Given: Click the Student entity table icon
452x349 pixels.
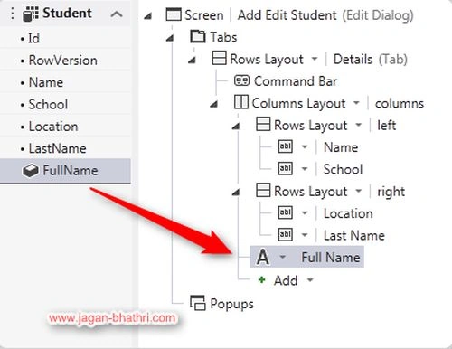Looking at the screenshot, I should pos(31,14).
